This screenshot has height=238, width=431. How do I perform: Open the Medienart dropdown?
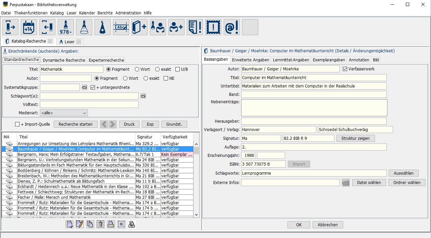tap(63, 113)
